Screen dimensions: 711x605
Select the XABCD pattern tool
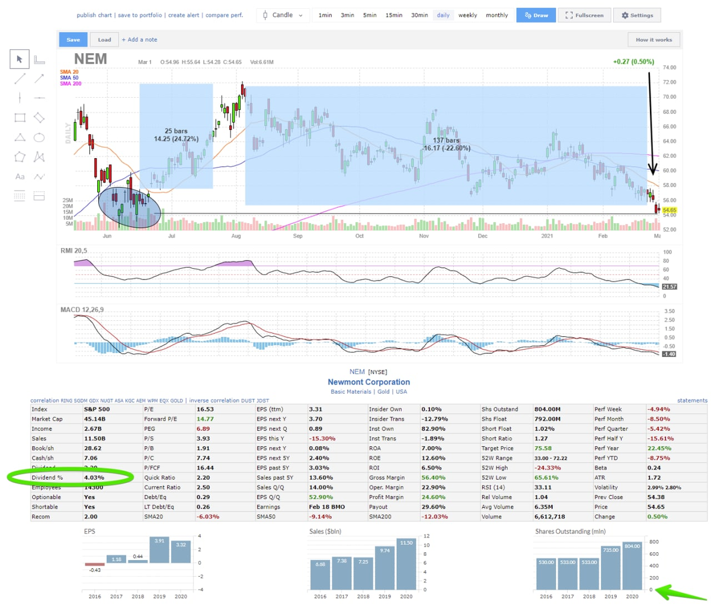39,157
